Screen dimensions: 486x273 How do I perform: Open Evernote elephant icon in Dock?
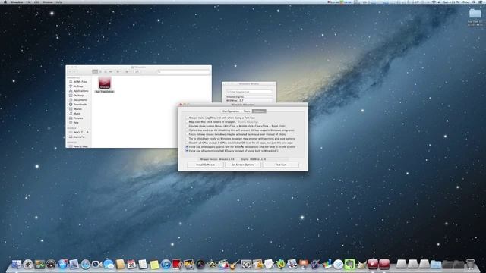[349, 264]
